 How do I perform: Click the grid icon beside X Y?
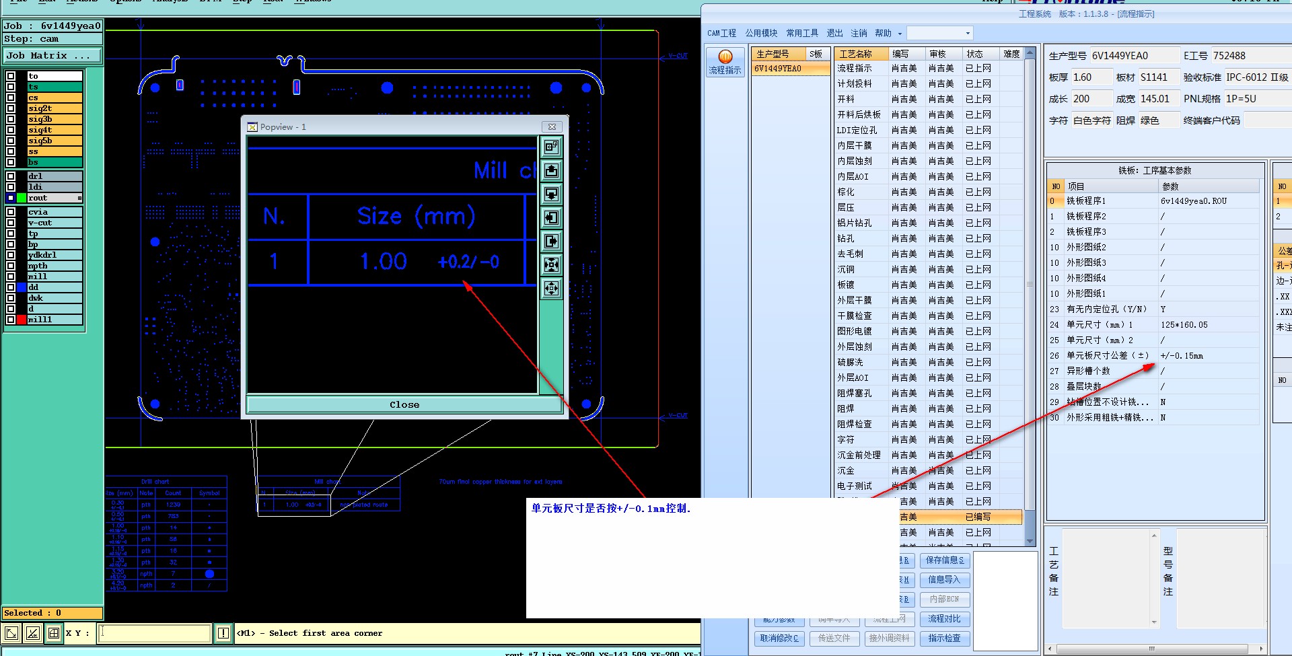[53, 633]
